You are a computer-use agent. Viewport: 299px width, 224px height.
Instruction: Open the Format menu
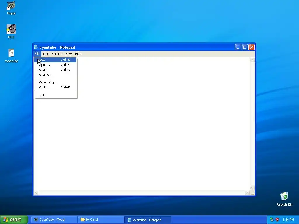tap(57, 54)
